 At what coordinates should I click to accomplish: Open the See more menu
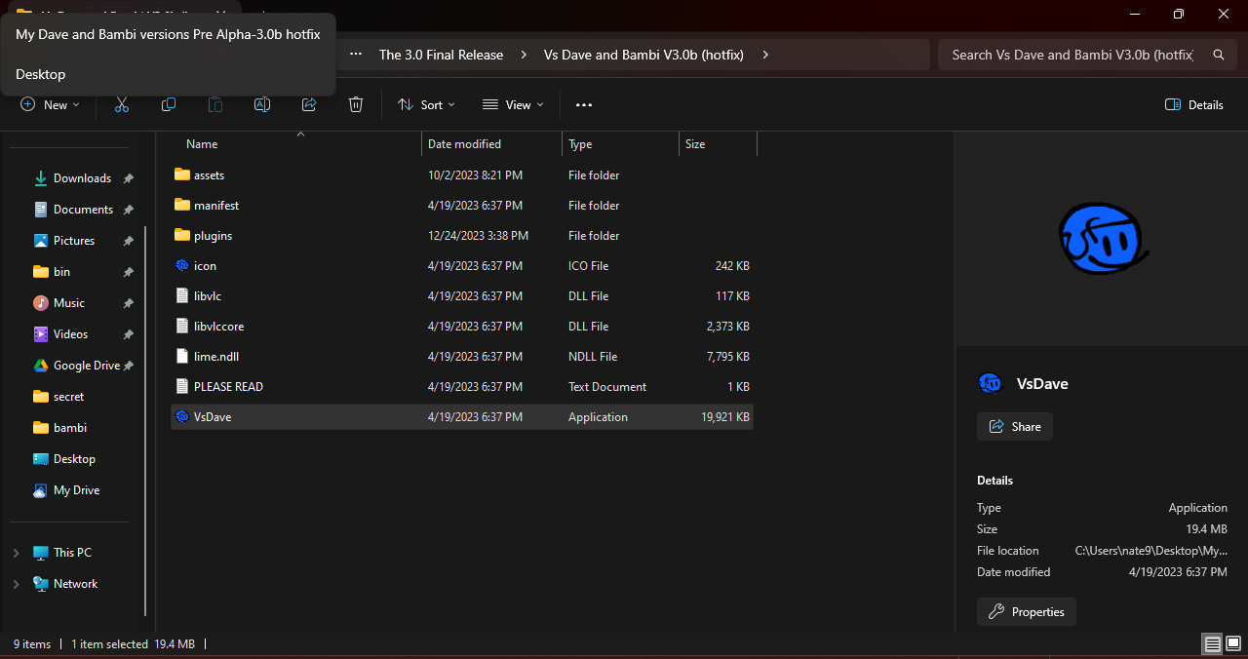click(x=583, y=104)
